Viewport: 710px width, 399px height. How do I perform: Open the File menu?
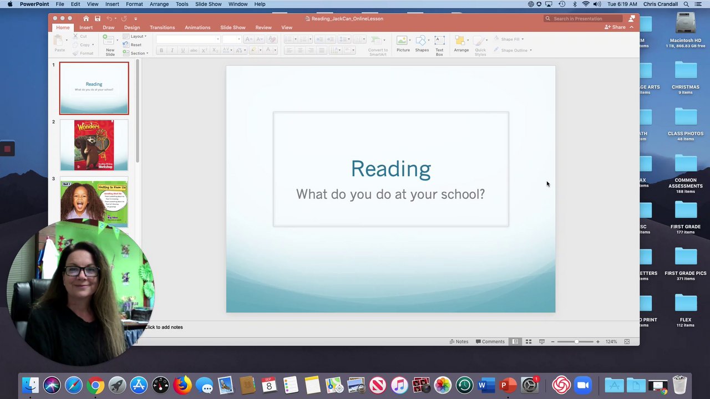(59, 4)
